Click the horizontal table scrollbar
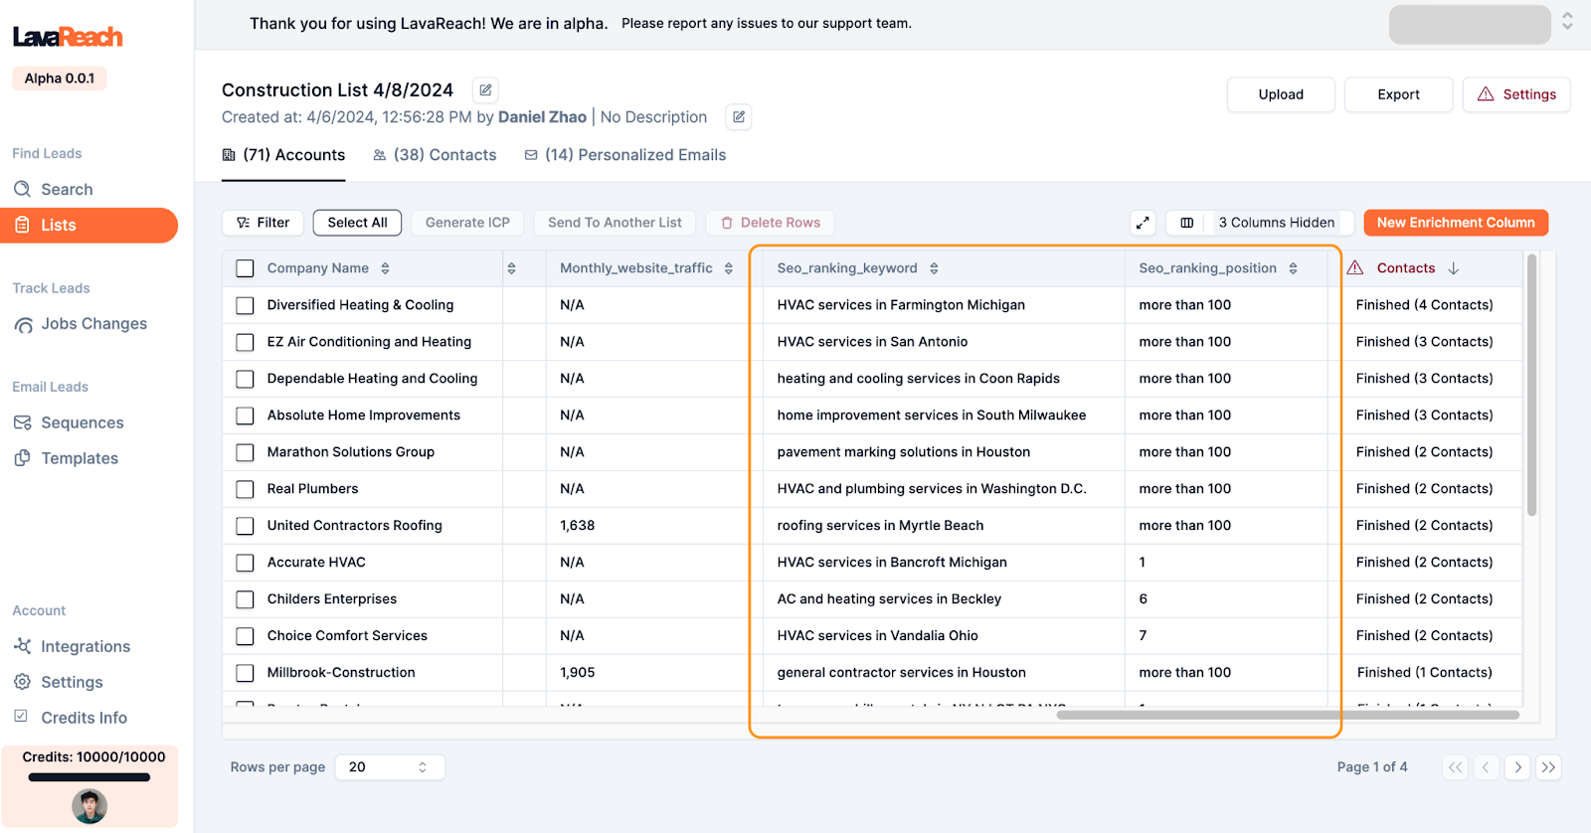The image size is (1591, 833). point(1287,715)
